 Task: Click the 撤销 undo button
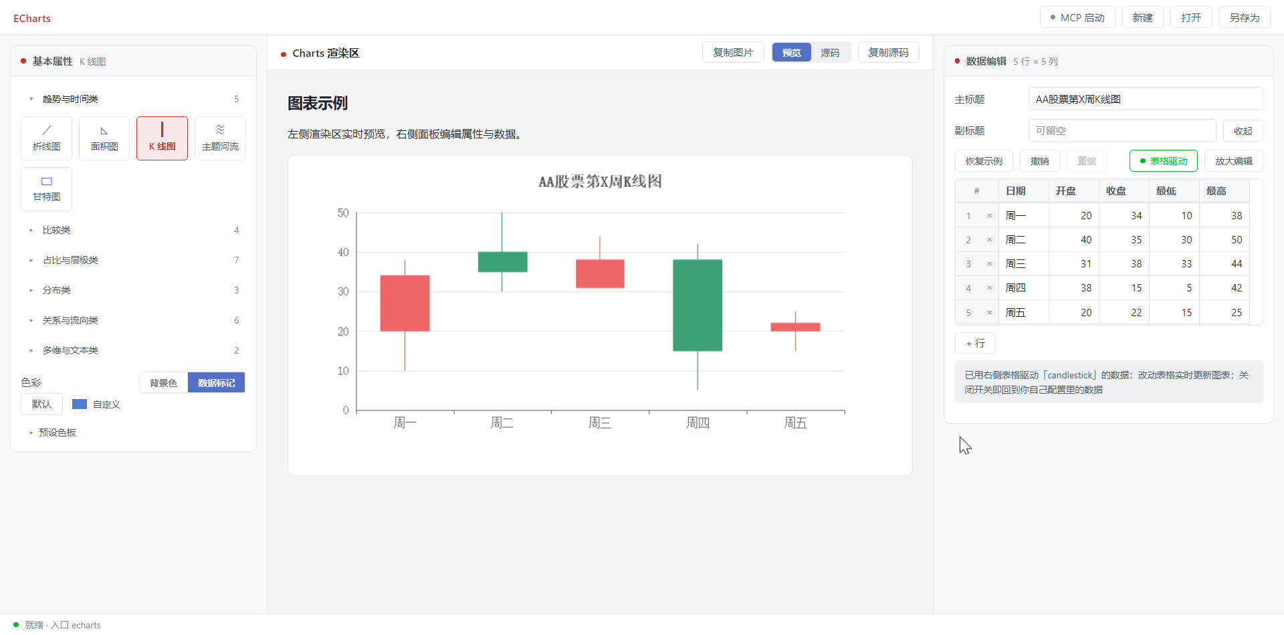tap(1040, 161)
